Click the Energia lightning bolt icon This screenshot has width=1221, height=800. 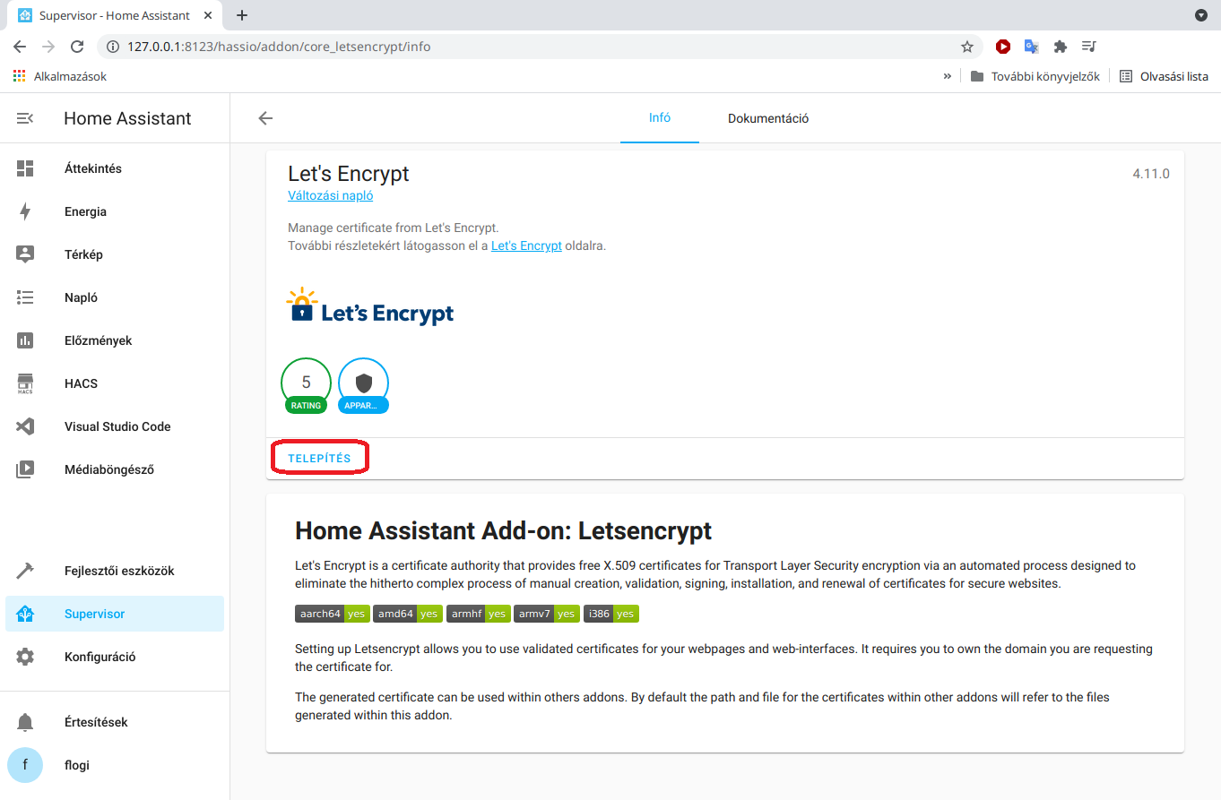click(25, 211)
